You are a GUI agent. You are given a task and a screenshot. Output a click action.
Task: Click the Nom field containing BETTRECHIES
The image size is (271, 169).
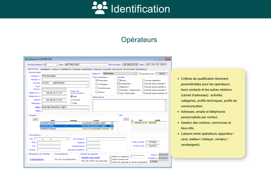tap(87, 65)
